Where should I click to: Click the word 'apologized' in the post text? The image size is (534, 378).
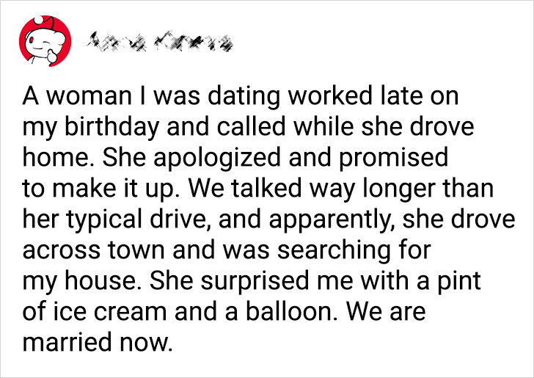click(218, 158)
